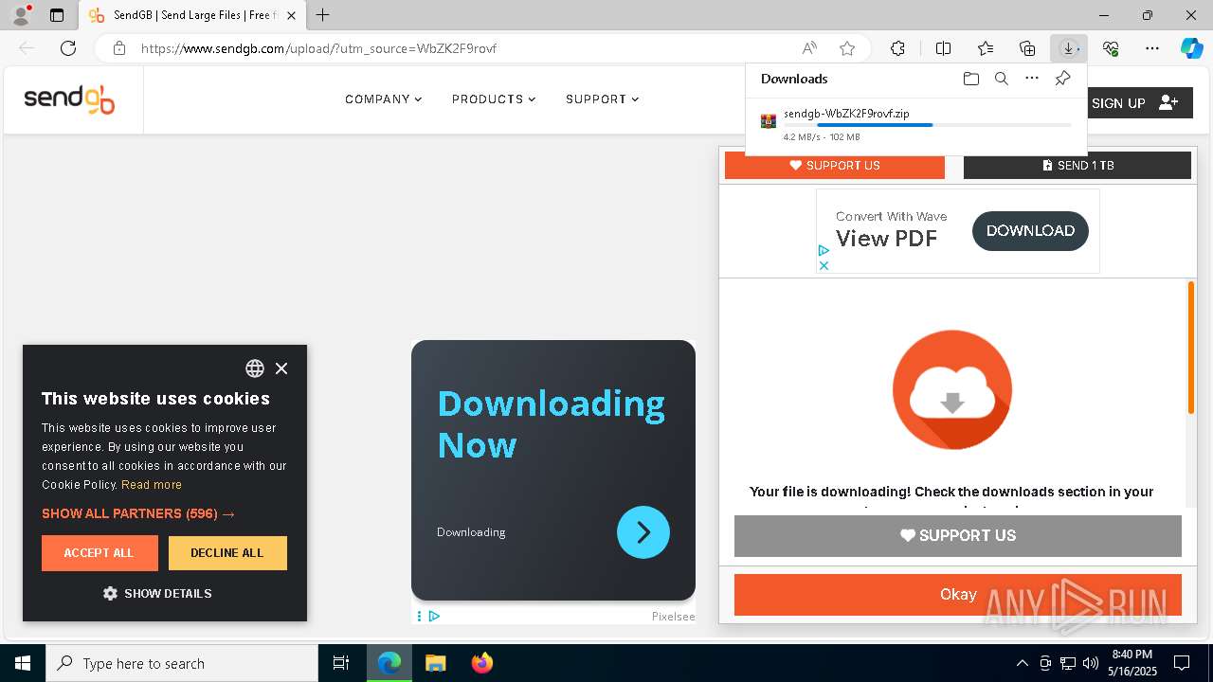Show all partners (596) link
The width and height of the screenshot is (1213, 682).
coord(138,513)
